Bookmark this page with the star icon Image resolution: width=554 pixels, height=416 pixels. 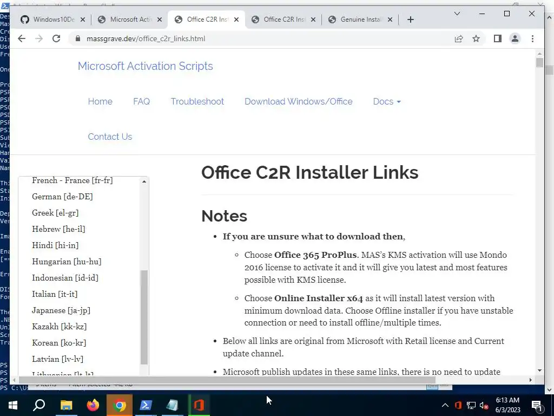[476, 38]
